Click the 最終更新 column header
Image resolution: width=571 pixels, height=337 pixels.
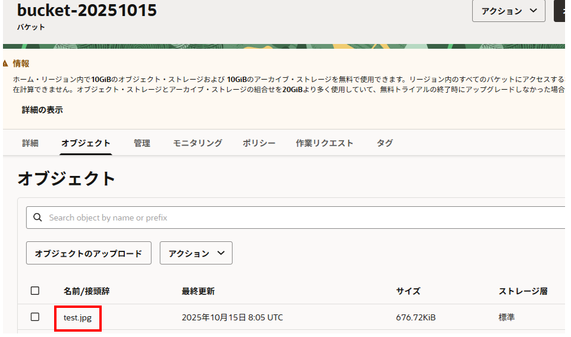click(x=198, y=291)
